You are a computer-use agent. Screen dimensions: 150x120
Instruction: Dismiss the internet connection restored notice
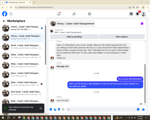pyautogui.click(x=41, y=108)
